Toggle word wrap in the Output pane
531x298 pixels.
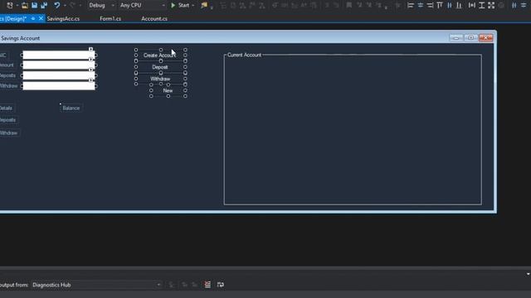click(x=221, y=285)
